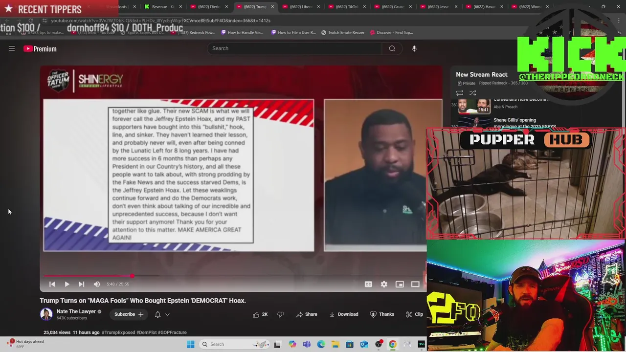The image size is (626, 352).
Task: Subscribe to Nate The Lawyer
Action: coord(129,314)
